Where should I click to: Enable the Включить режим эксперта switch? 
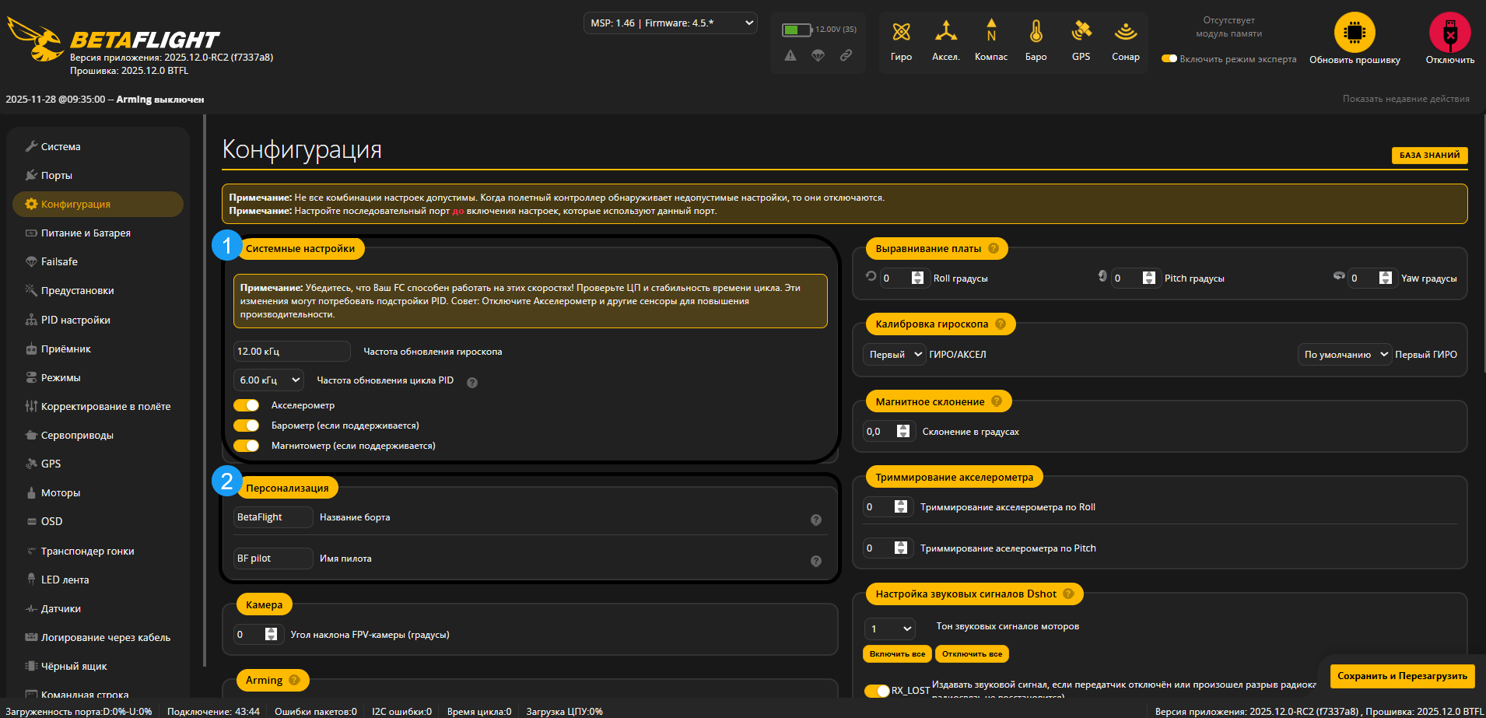1170,58
